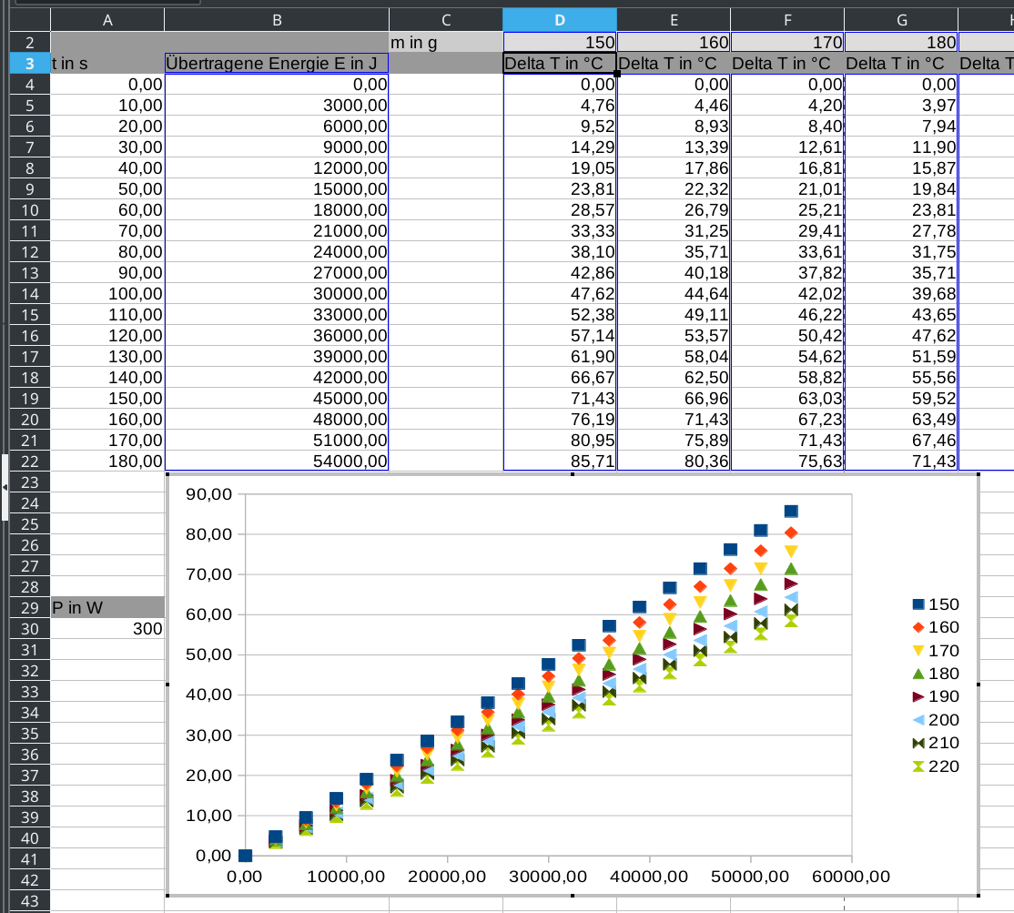Viewport: 1014px width, 913px height.
Task: Select column E header
Action: tap(674, 20)
